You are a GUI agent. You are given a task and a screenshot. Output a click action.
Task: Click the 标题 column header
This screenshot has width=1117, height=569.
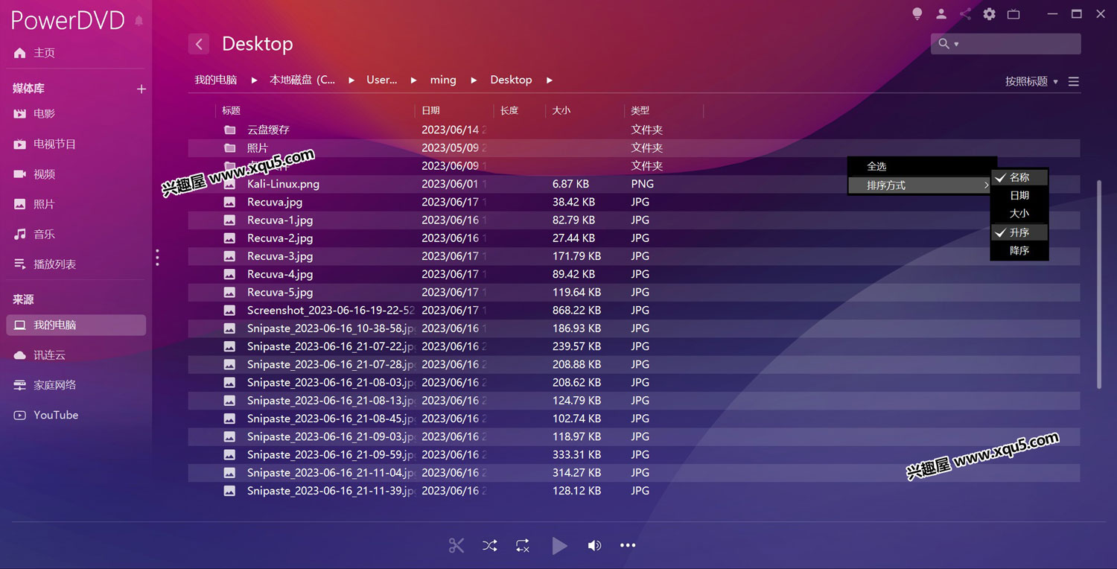click(231, 111)
